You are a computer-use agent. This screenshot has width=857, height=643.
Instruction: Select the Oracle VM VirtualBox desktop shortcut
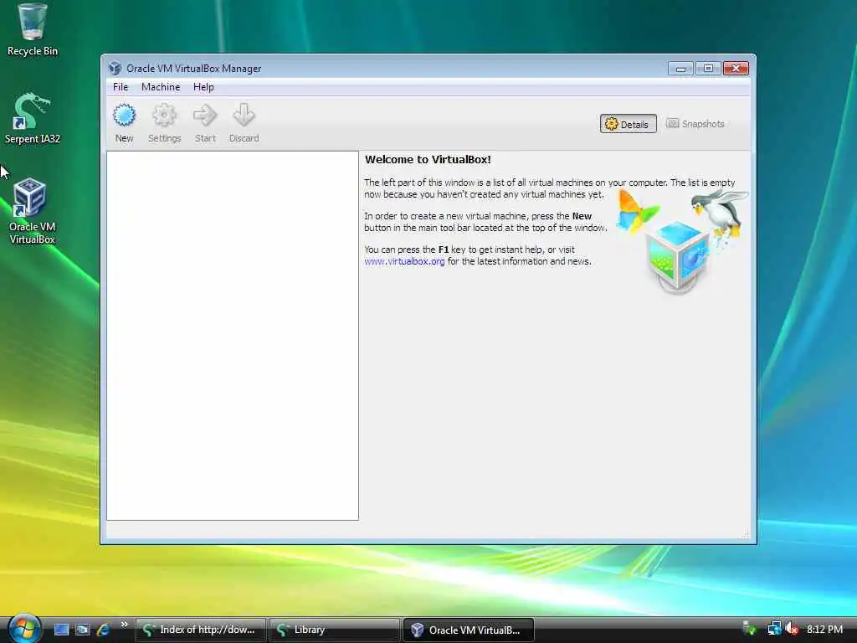(33, 211)
